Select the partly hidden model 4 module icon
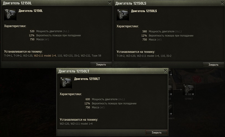225x137 pixels. (x=170, y=109)
